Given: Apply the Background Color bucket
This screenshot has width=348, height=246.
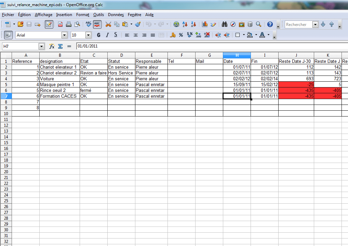Looking at the screenshot, I should click(x=250, y=35).
